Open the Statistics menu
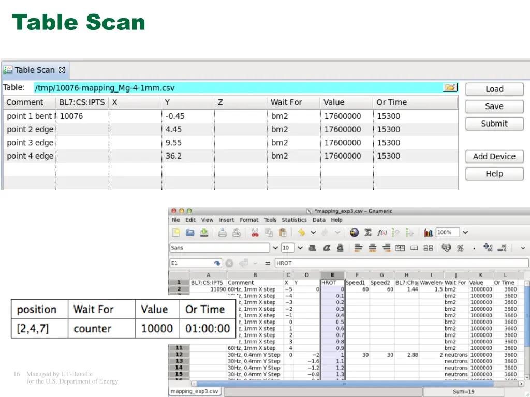The width and height of the screenshot is (530, 397). 294,220
